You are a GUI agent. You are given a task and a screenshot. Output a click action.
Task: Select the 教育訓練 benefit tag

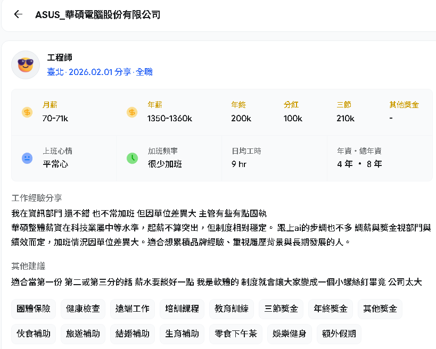coord(232,309)
